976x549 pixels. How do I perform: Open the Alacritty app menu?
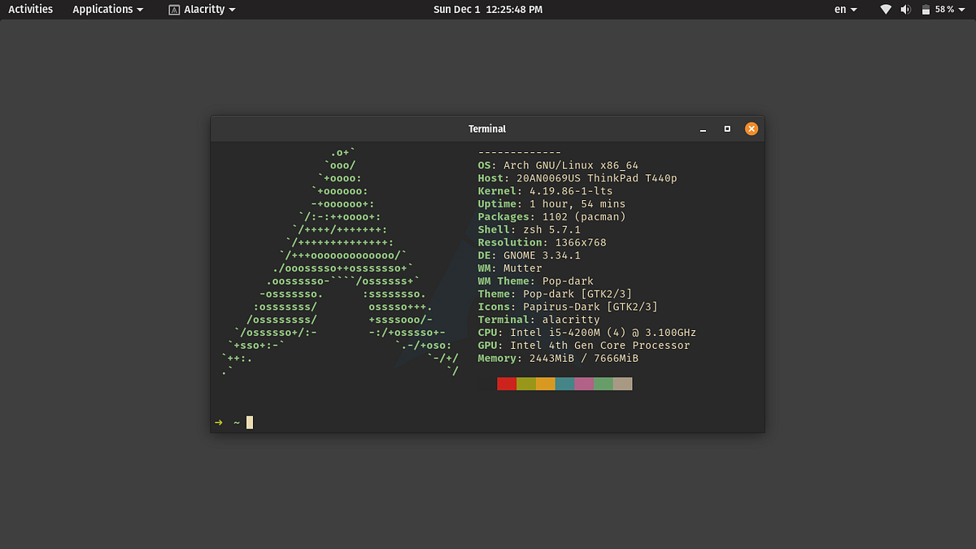pyautogui.click(x=202, y=10)
